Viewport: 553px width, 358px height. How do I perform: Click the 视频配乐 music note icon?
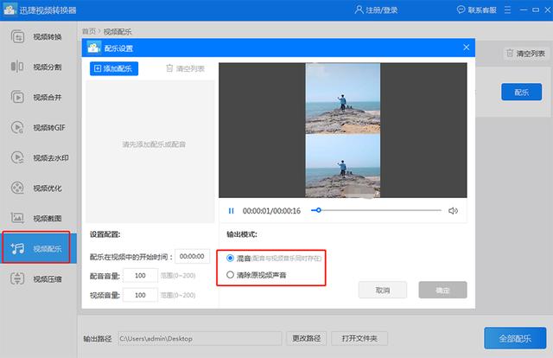(x=17, y=248)
